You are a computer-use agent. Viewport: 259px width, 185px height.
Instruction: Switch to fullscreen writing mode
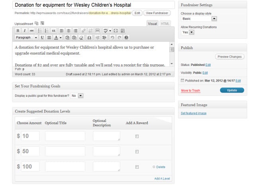(116, 31)
